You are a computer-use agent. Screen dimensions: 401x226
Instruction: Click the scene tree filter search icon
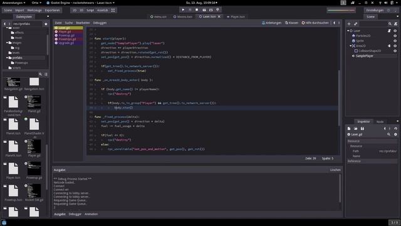[x=390, y=24]
